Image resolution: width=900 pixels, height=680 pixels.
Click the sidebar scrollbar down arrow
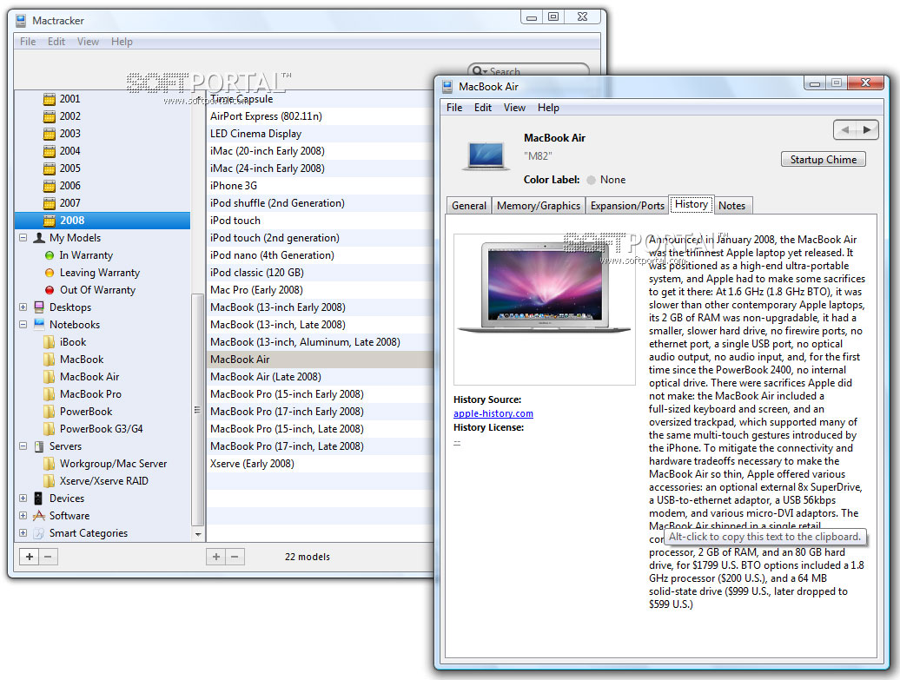(197, 534)
